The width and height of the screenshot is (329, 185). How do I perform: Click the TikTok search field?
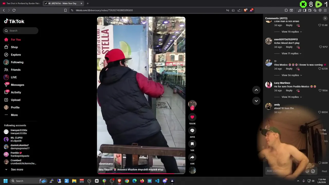click(21, 31)
